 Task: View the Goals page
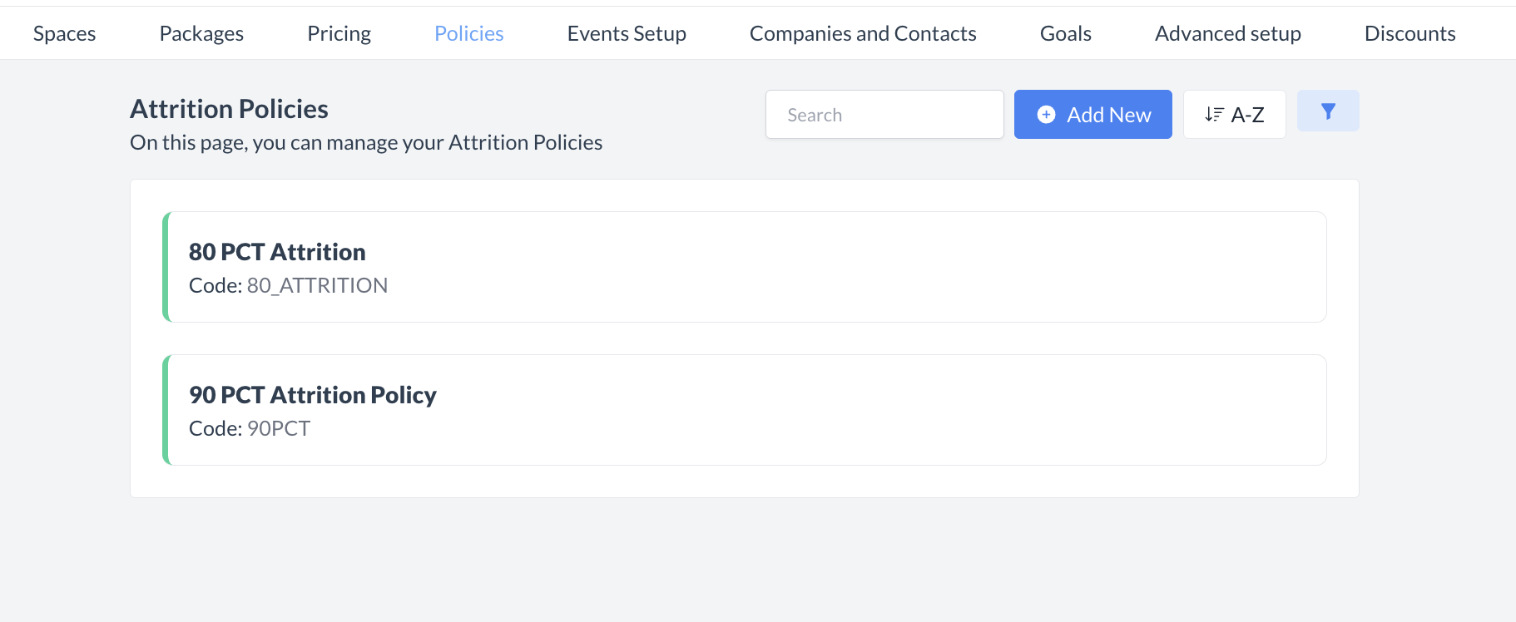click(x=1065, y=32)
